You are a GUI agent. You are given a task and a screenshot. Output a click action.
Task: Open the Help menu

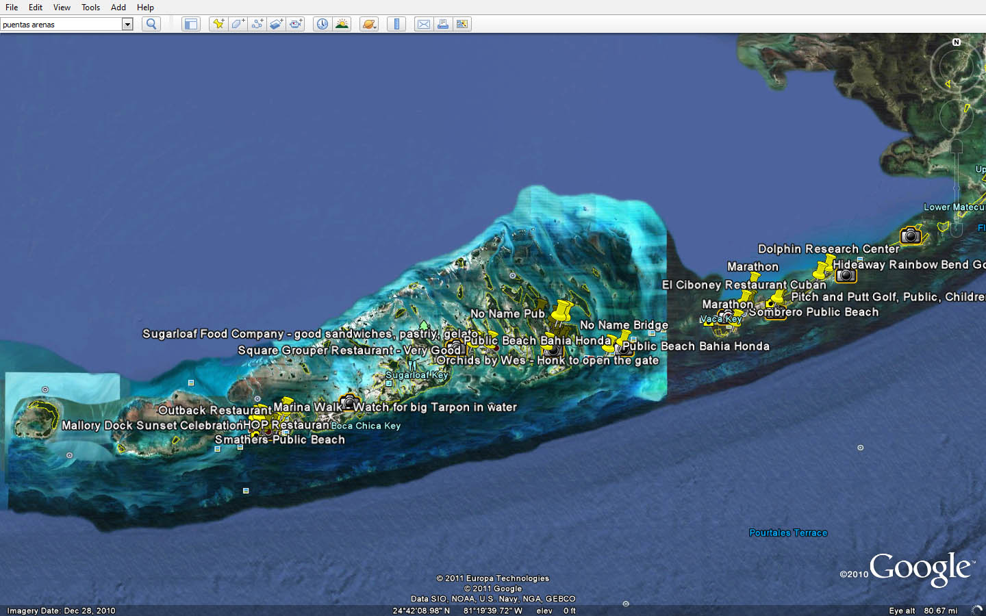(x=145, y=7)
